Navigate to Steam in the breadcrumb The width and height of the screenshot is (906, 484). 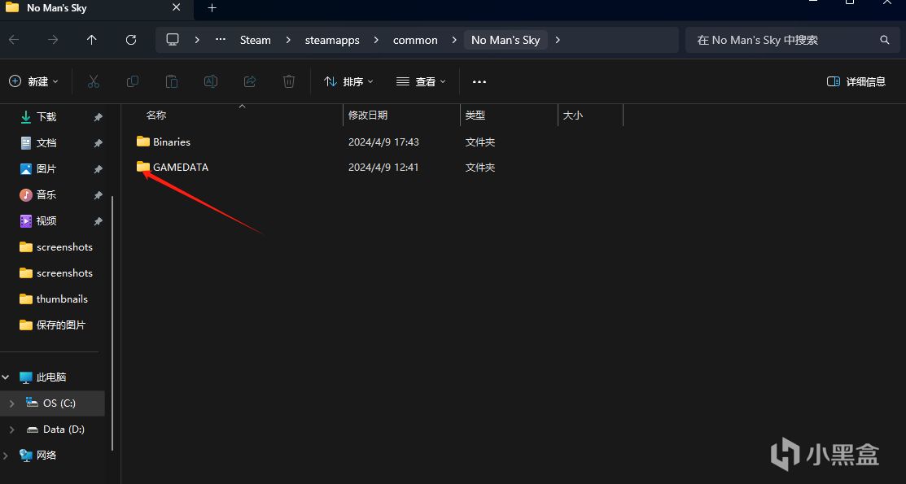tap(256, 40)
